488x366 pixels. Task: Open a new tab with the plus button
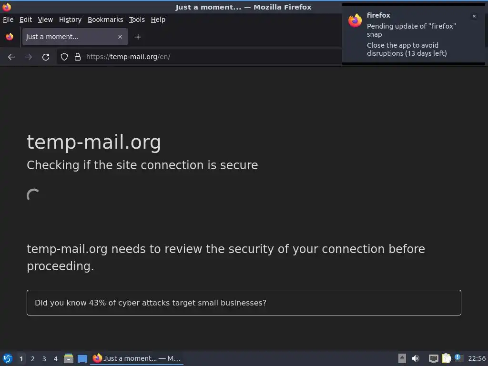coord(138,37)
